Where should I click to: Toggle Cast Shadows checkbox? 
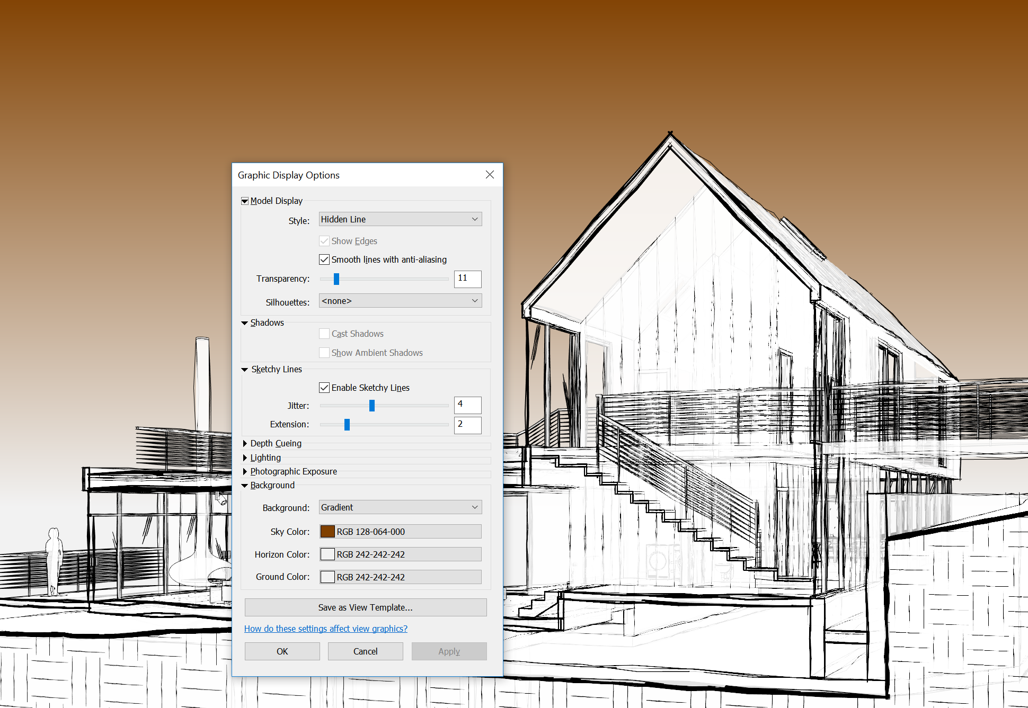(x=323, y=333)
